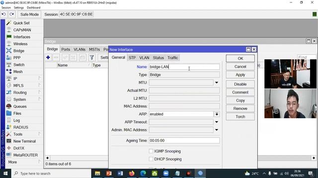The width and height of the screenshot is (318, 178).
Task: Open Mesh in the sidebar
Action: (18, 72)
